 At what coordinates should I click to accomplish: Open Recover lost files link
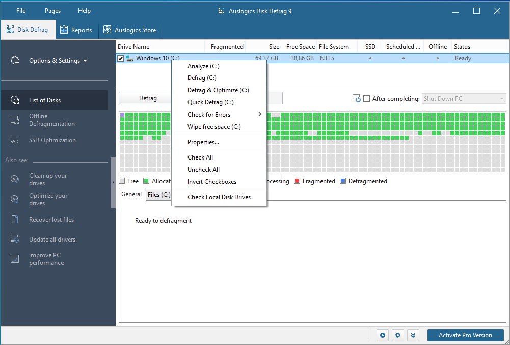pyautogui.click(x=51, y=219)
